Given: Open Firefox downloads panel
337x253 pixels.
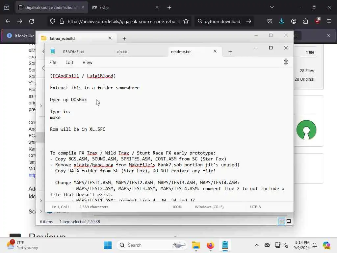Looking at the screenshot, I should pyautogui.click(x=282, y=21).
